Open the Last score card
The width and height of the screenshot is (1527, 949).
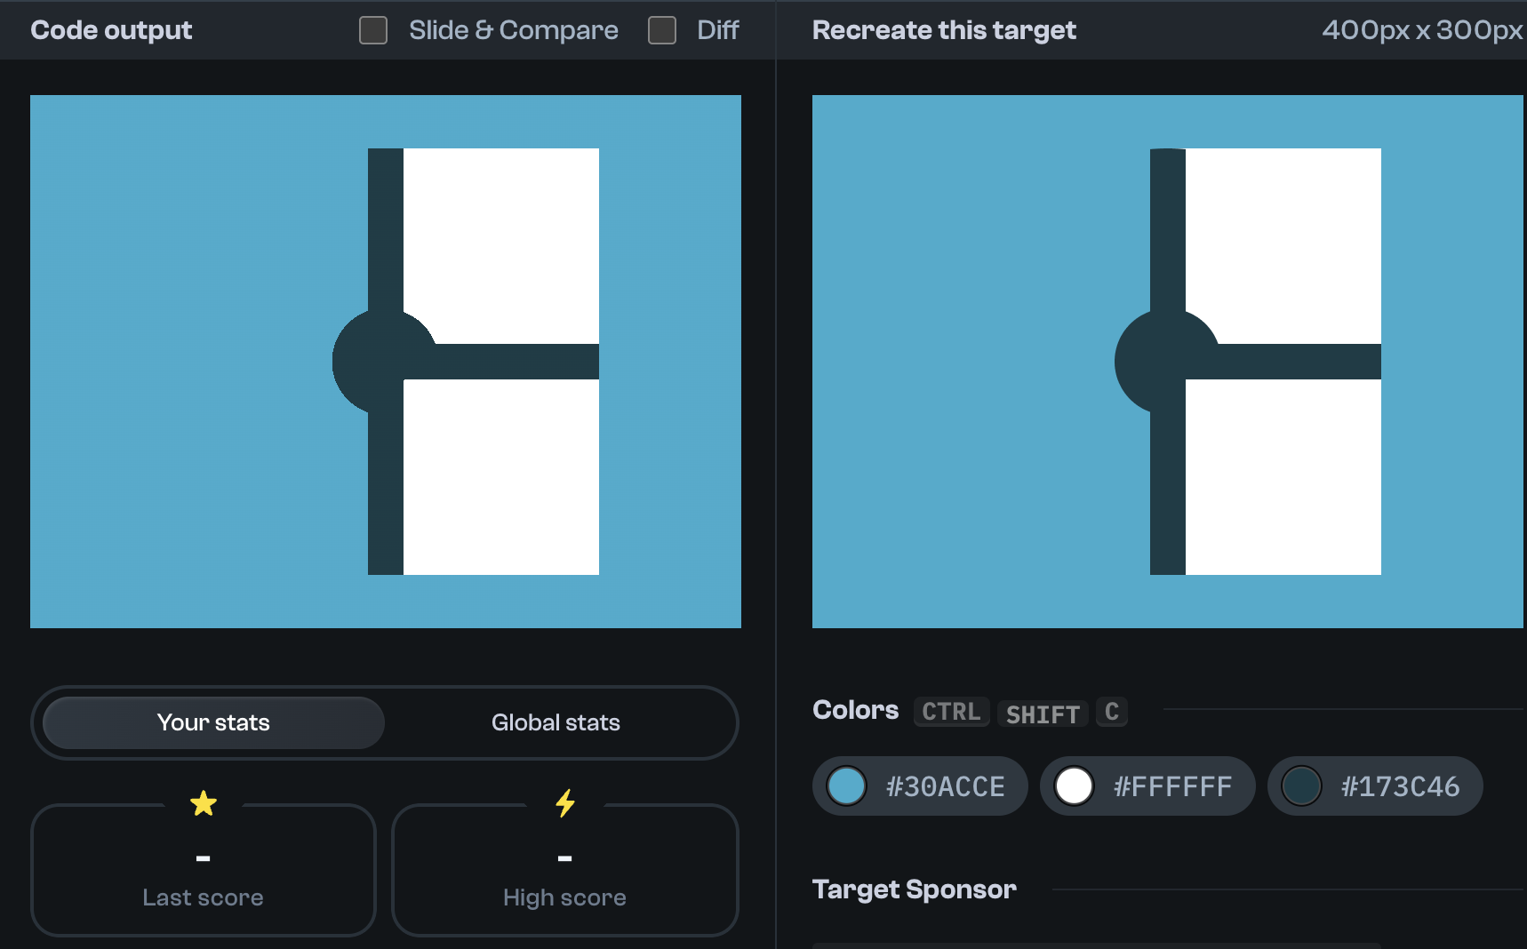click(204, 871)
